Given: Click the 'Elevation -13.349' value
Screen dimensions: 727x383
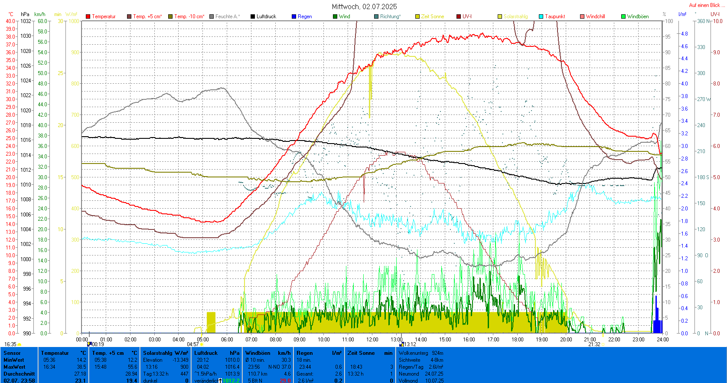Looking at the screenshot, I should pyautogui.click(x=166, y=360).
